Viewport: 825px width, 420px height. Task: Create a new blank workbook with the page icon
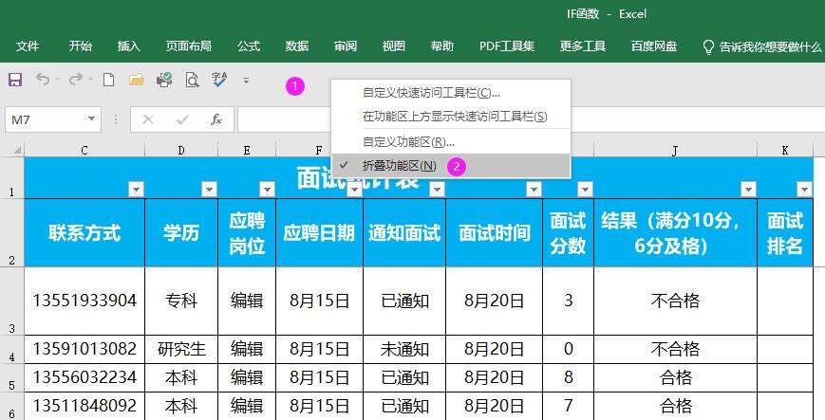click(108, 80)
